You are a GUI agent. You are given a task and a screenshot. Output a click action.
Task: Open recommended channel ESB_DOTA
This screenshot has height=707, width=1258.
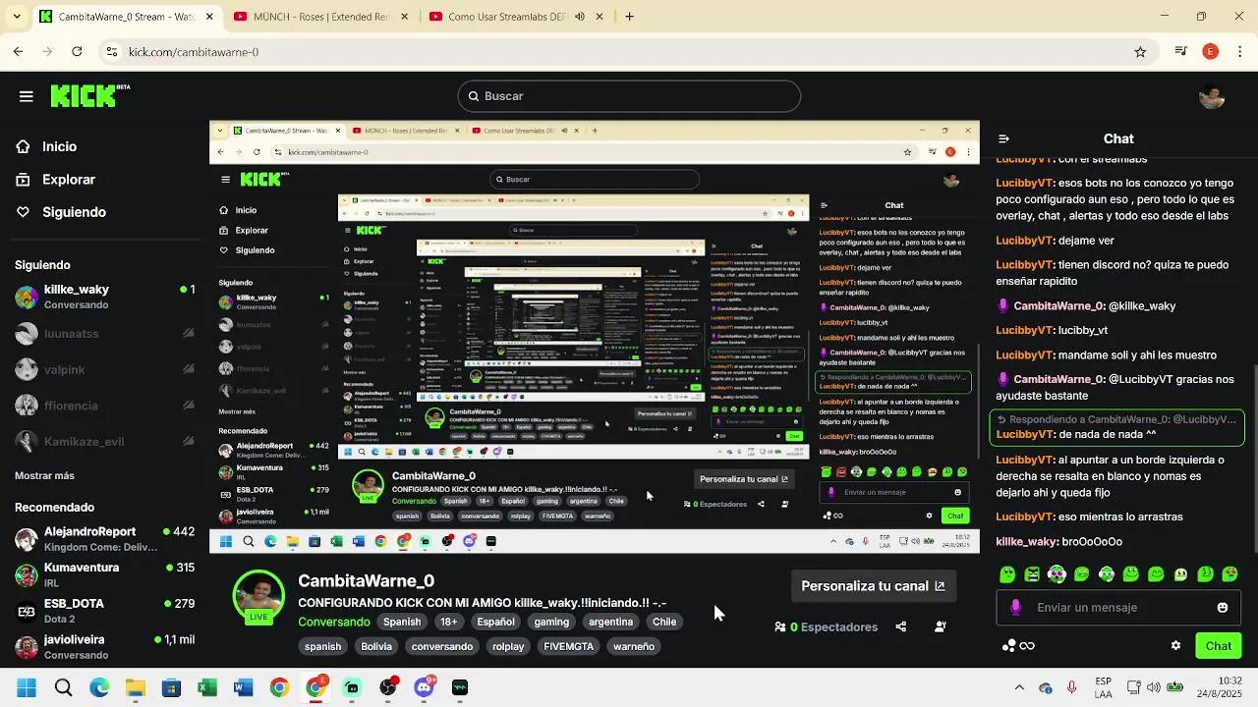(x=103, y=611)
